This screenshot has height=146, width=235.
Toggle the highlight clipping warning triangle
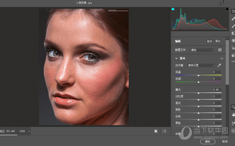[x=227, y=9]
